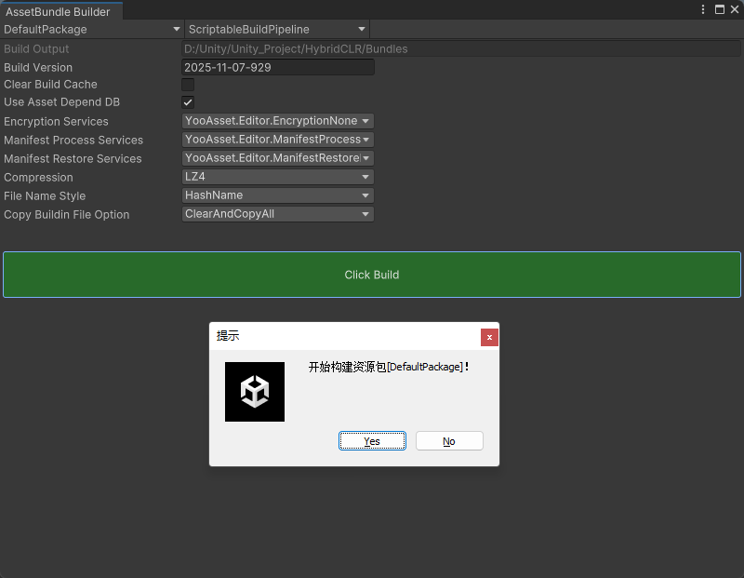Click the 提示 dialog title
Image resolution: width=744 pixels, height=578 pixels.
(x=228, y=336)
